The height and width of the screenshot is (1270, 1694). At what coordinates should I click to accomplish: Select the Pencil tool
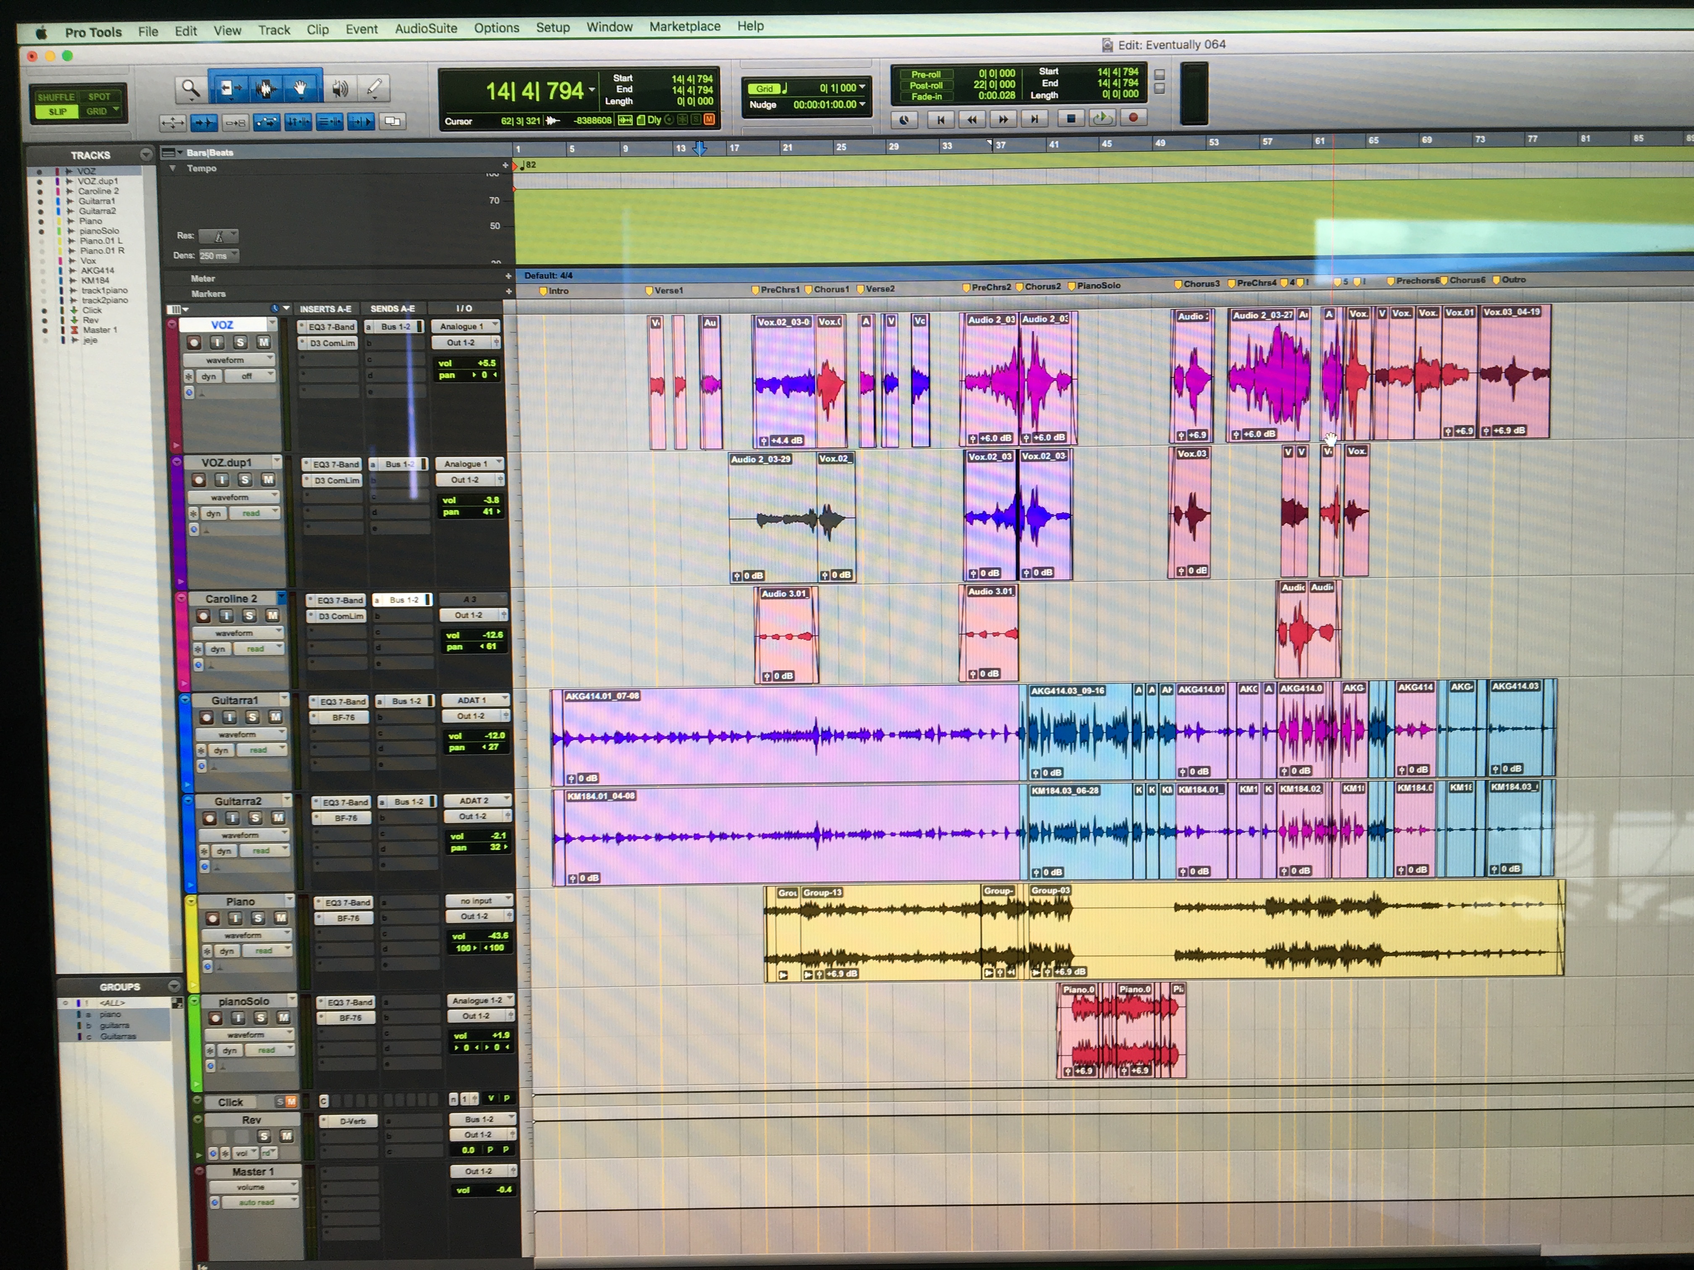click(x=374, y=88)
